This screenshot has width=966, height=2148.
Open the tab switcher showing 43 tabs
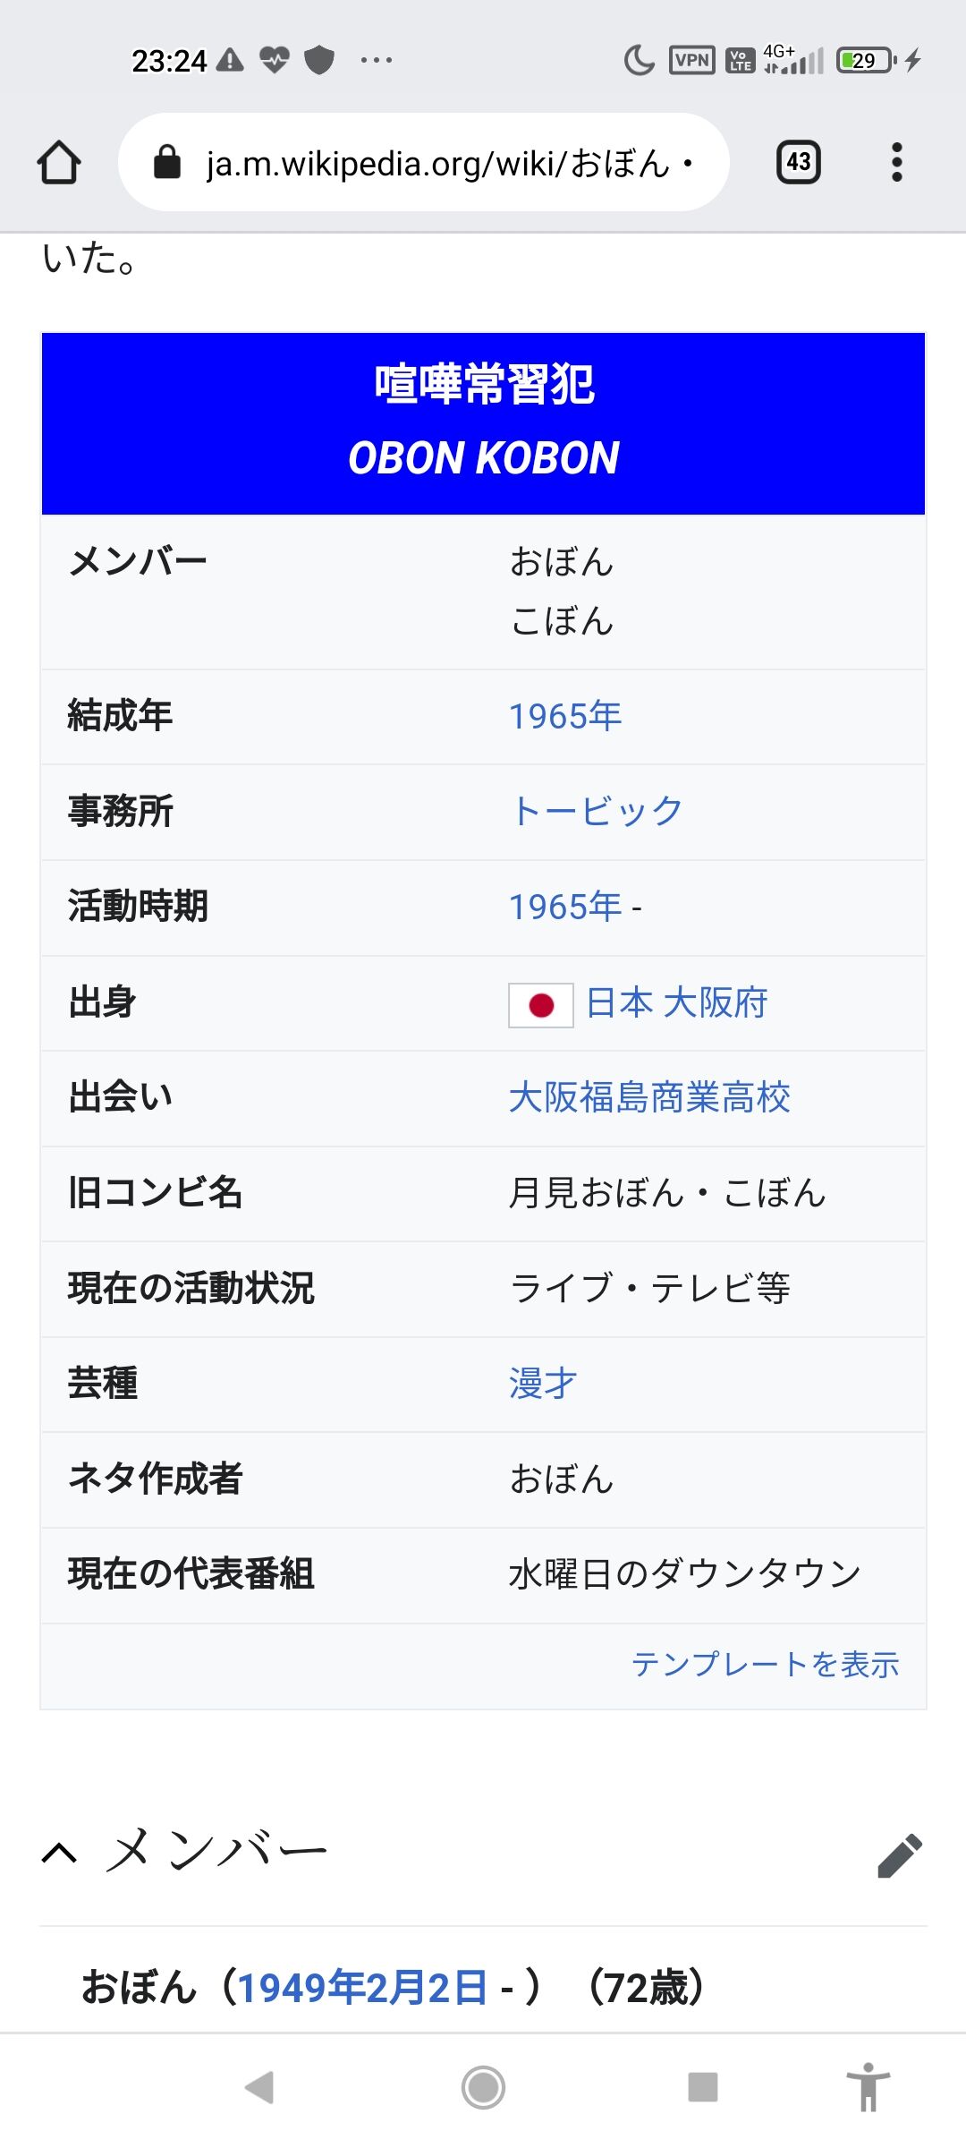pos(798,162)
